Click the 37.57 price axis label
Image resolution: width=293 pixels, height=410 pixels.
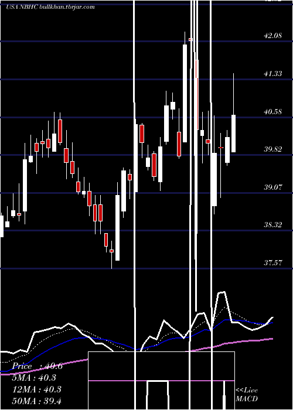coord(273,263)
